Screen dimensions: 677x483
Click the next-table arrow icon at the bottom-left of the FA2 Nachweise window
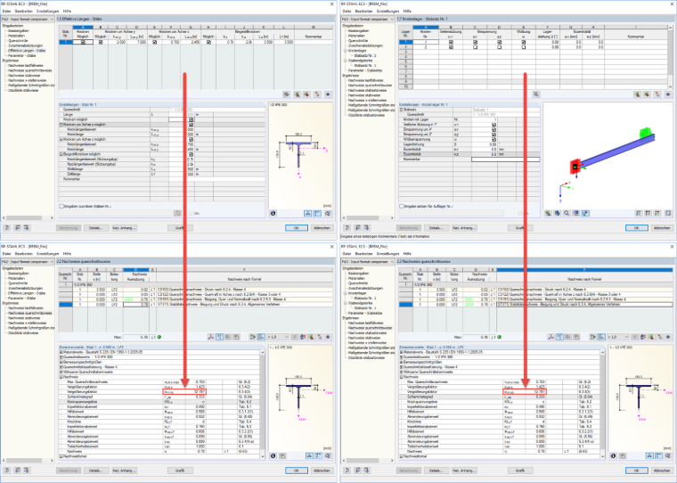click(x=26, y=471)
